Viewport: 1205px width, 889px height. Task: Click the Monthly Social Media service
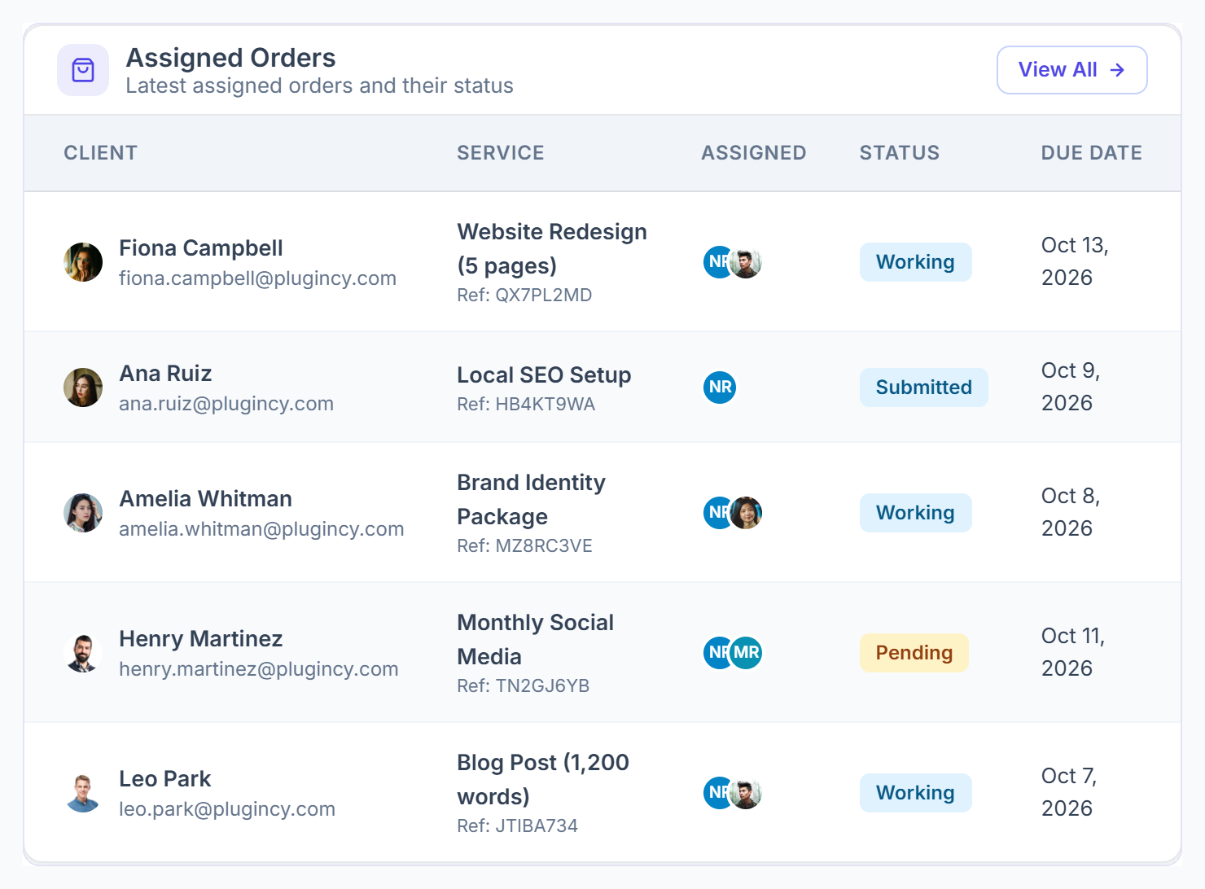[535, 640]
